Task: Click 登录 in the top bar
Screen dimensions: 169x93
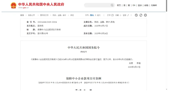Action: pyautogui.click(x=140, y=5)
